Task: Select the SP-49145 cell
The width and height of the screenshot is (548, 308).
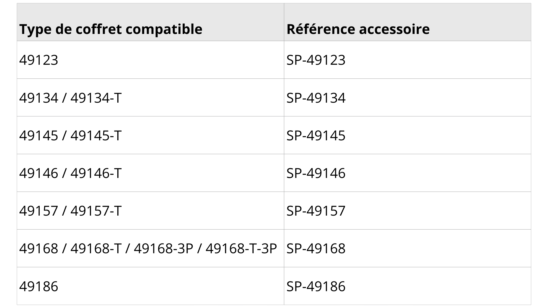Action: pyautogui.click(x=408, y=135)
